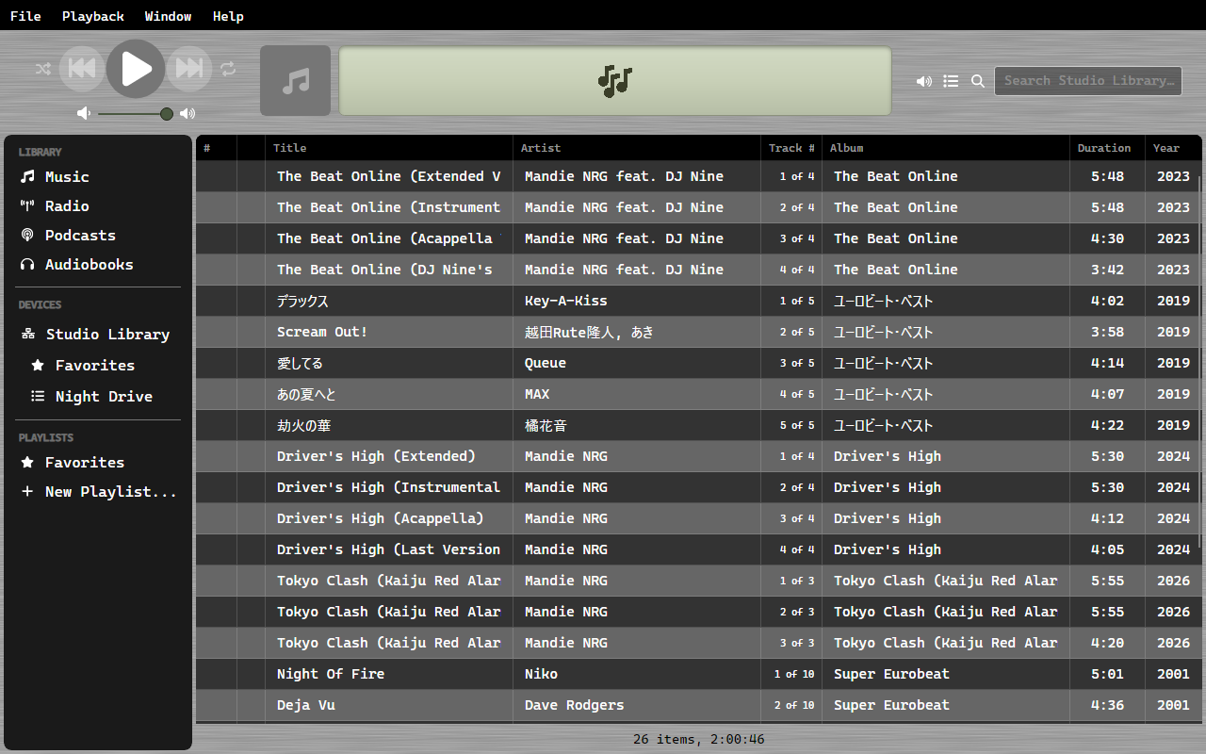
Task: Select the Studio Library device
Action: [x=98, y=335]
